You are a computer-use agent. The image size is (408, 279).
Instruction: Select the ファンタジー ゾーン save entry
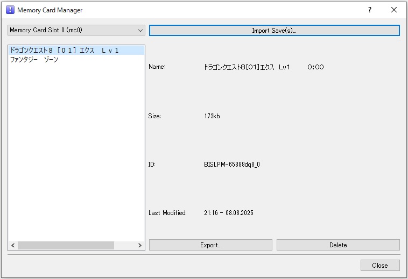tap(76, 60)
